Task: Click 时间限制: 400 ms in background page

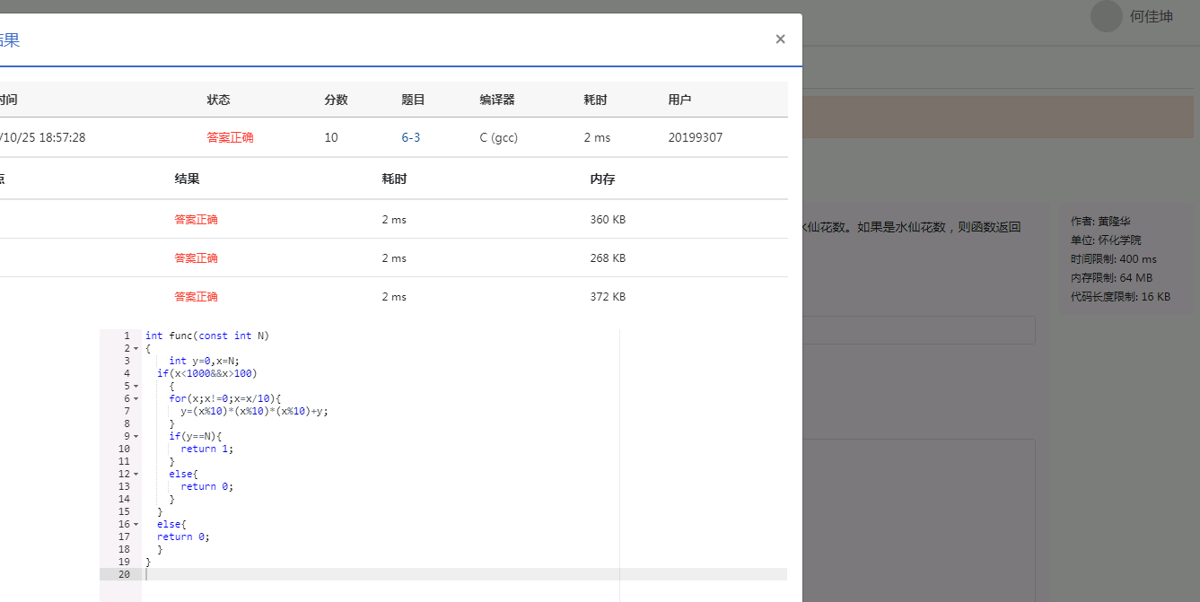Action: pyautogui.click(x=1114, y=258)
